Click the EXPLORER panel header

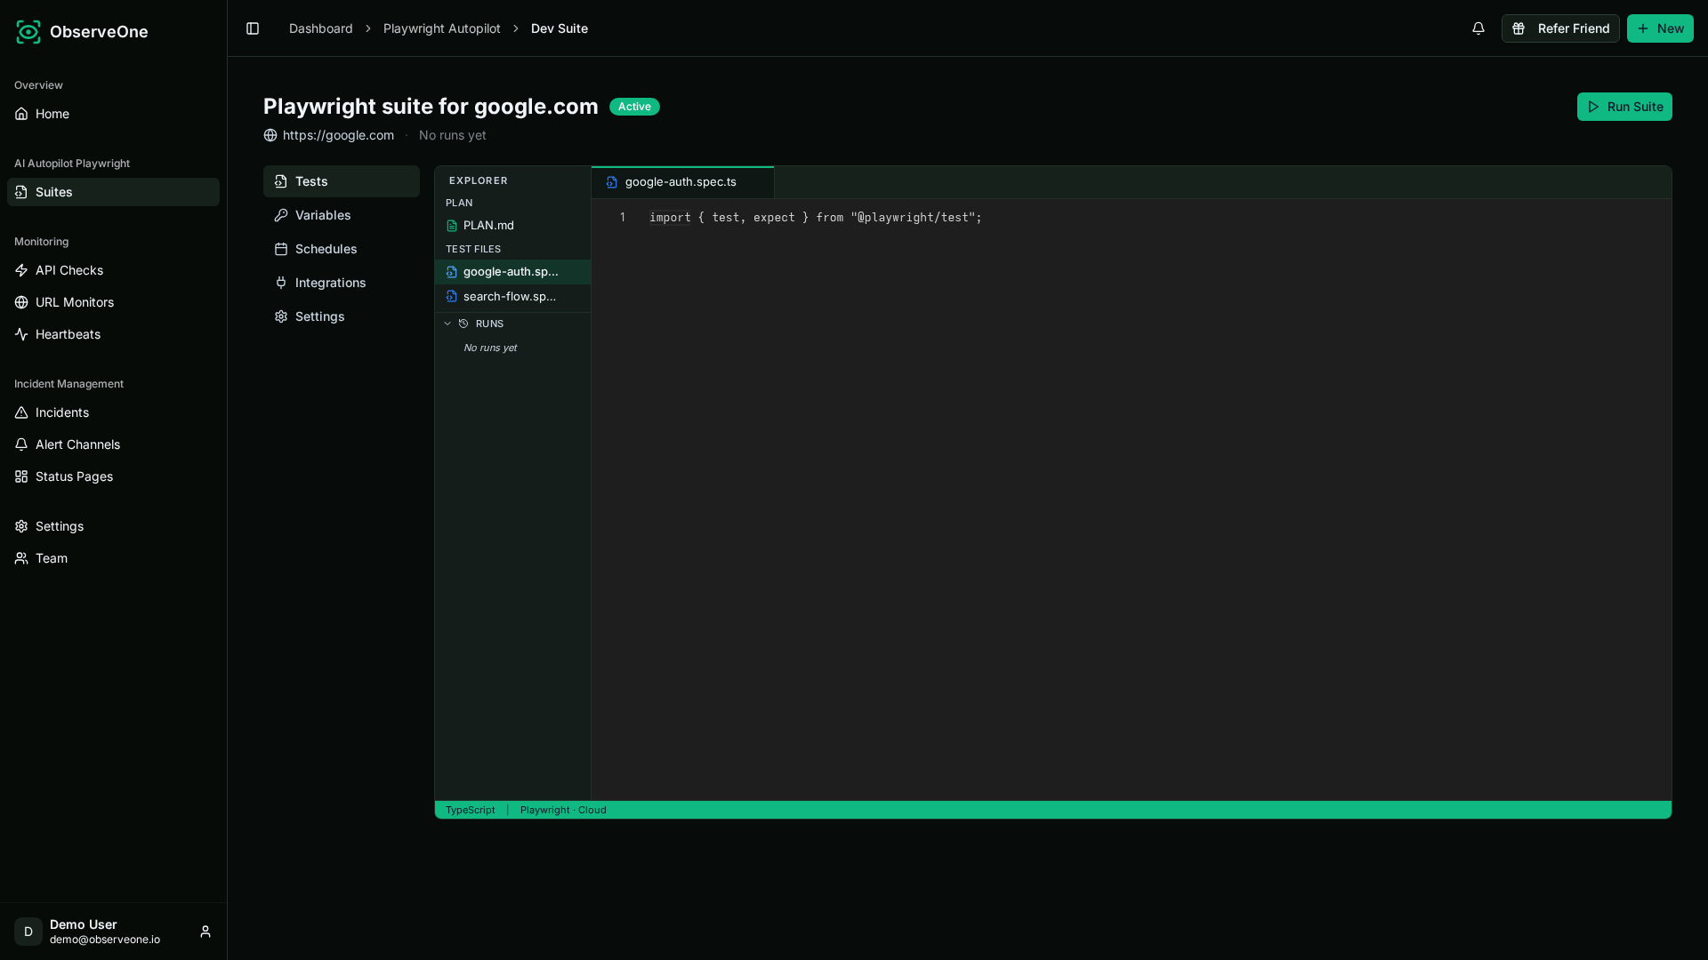point(479,180)
